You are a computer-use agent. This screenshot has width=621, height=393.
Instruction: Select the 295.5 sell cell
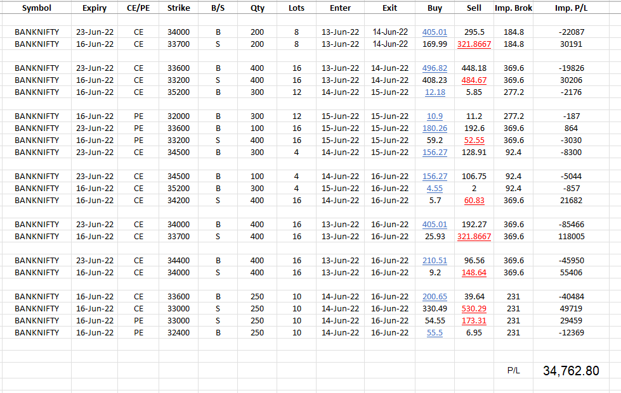[x=474, y=32]
